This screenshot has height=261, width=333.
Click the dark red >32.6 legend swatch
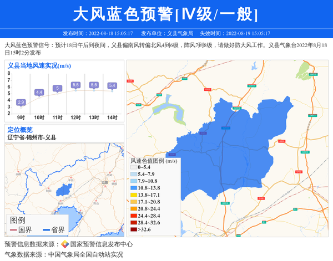click(x=134, y=229)
